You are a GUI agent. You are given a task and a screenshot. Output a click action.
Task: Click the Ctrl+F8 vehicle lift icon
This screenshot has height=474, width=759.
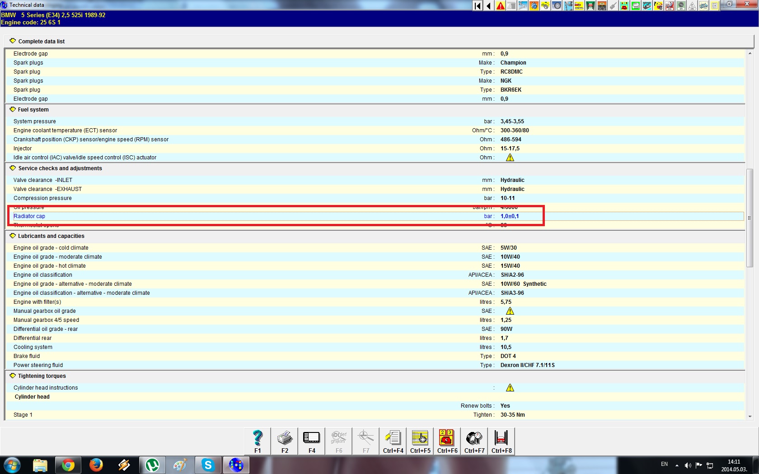pyautogui.click(x=501, y=441)
